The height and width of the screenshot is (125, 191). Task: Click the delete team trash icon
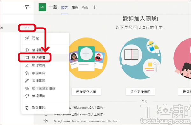coord(27,108)
